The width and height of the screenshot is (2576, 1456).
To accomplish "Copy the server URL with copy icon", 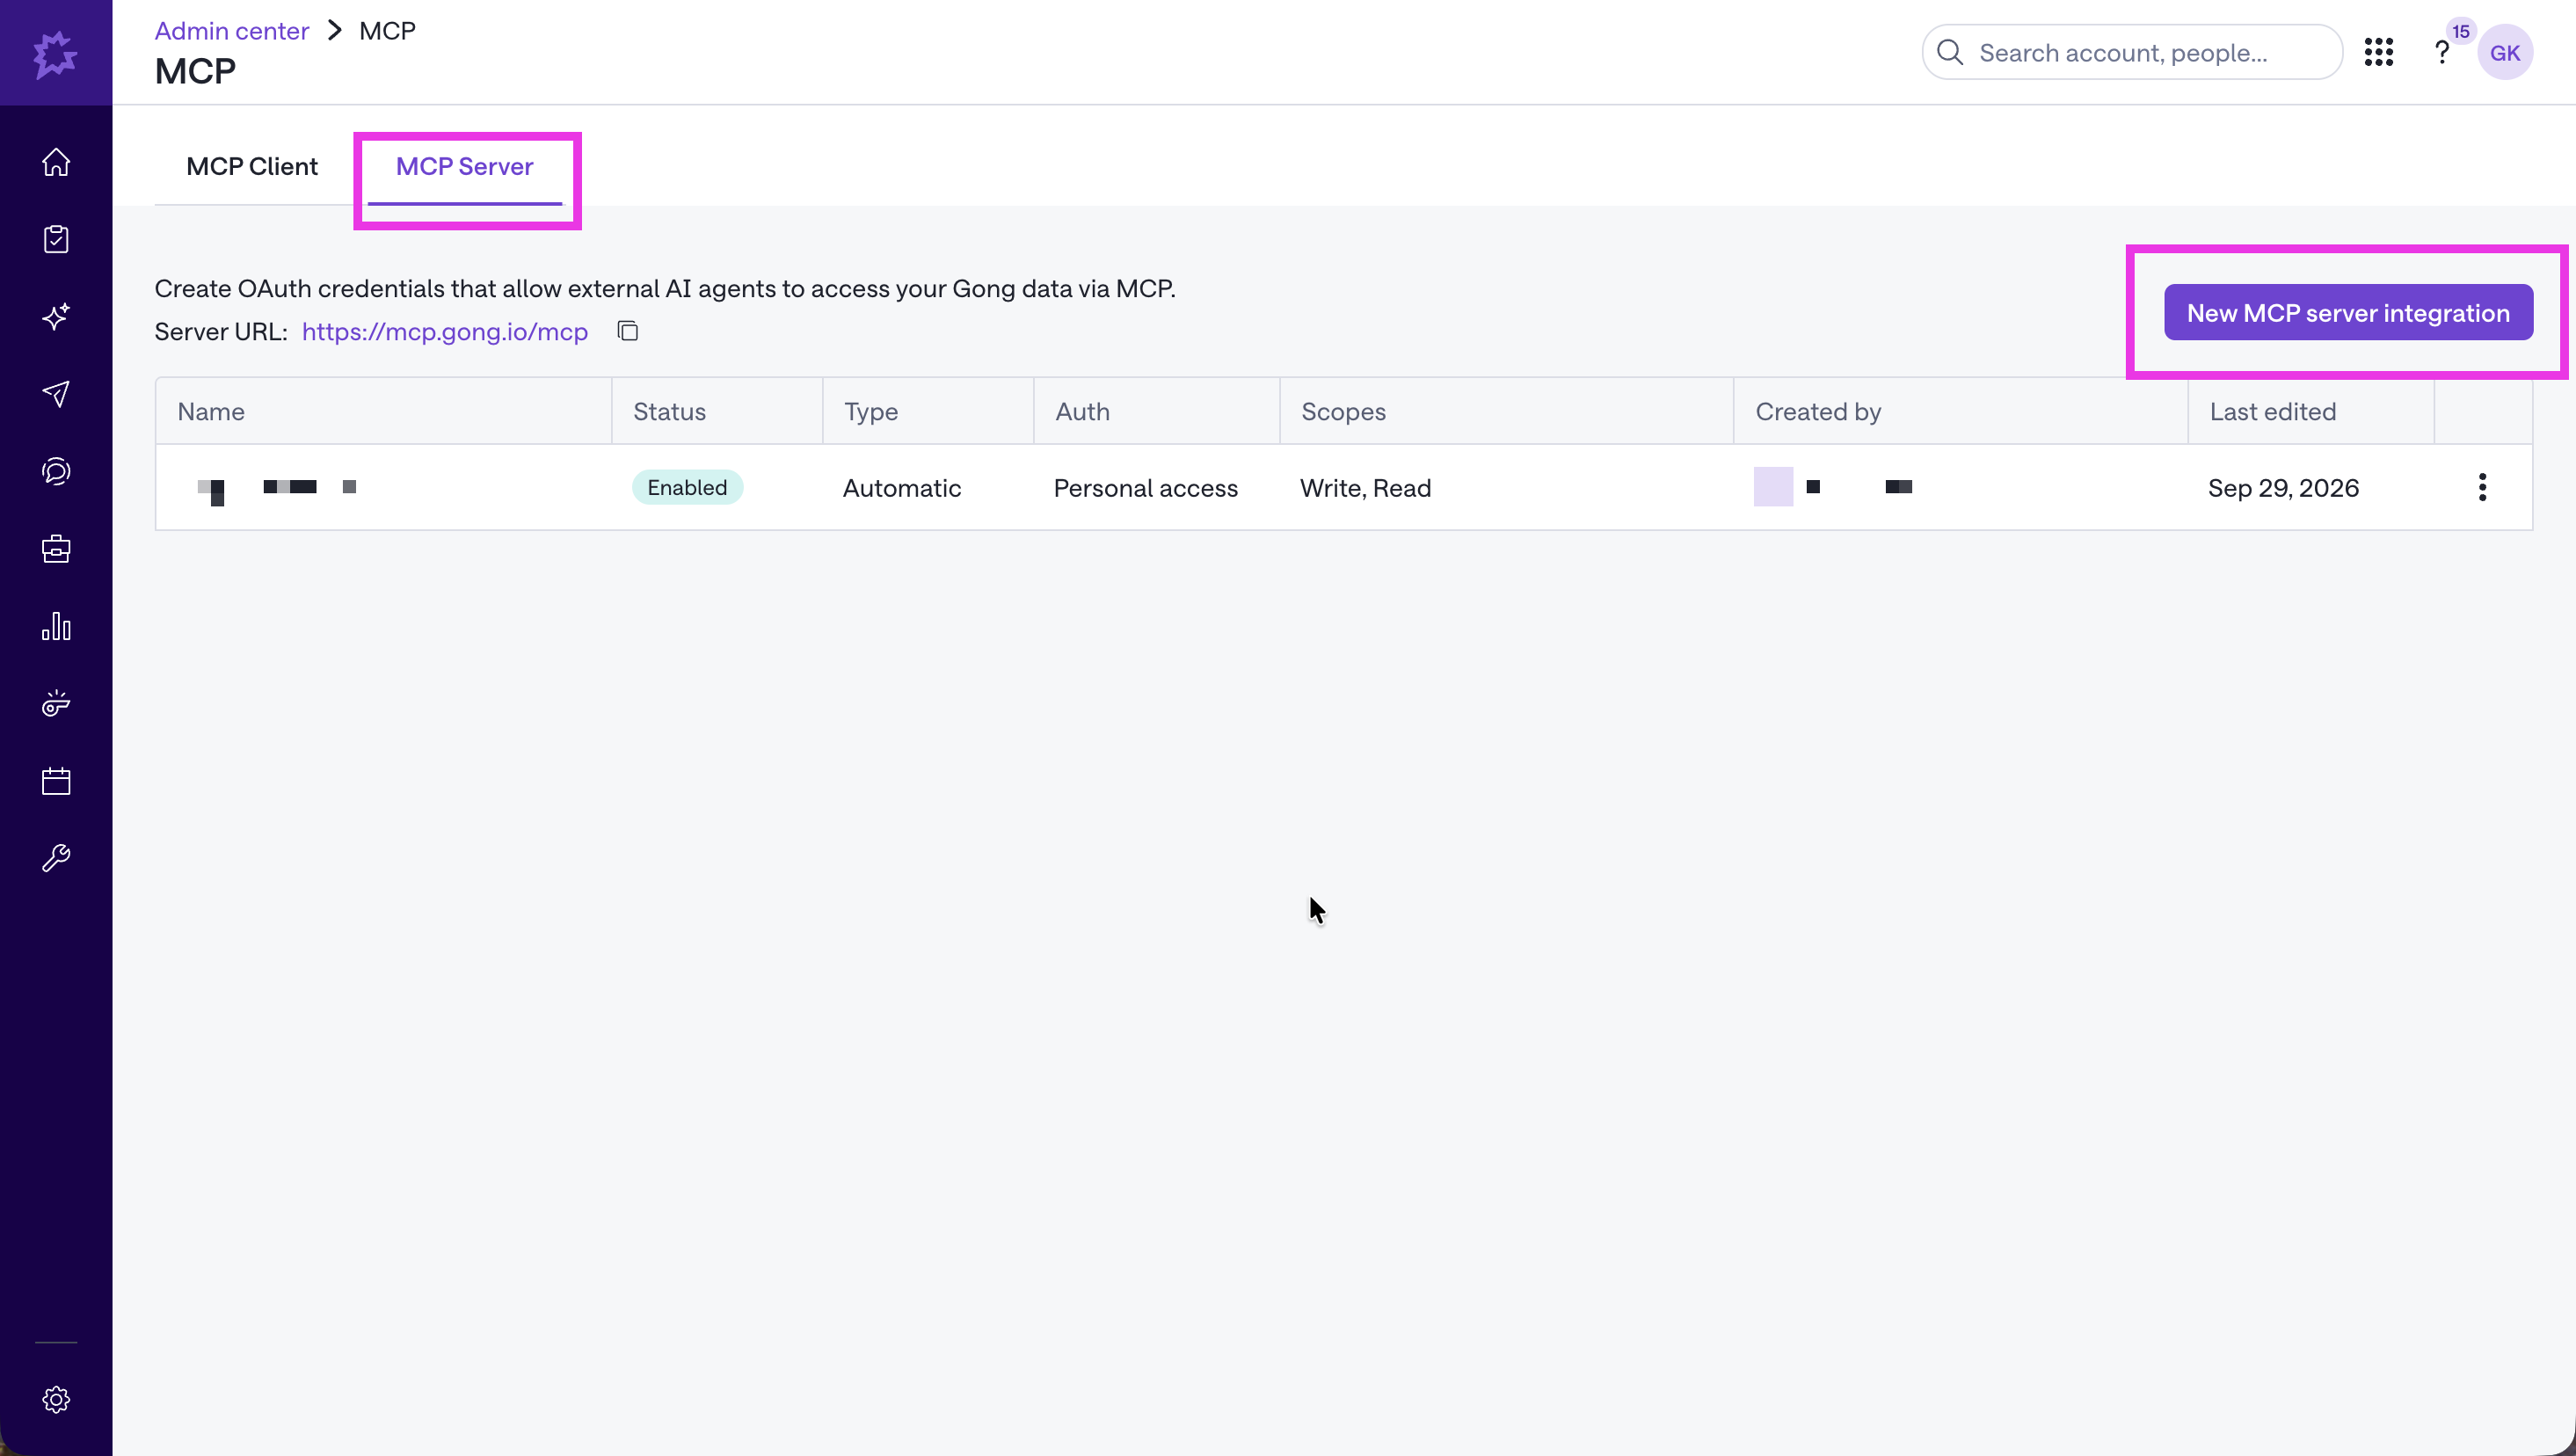I will 627,331.
